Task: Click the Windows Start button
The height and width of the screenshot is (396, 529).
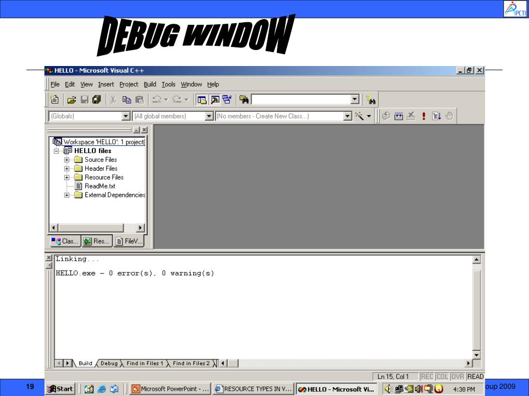Action: click(x=60, y=389)
